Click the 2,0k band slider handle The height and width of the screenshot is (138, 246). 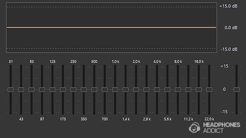click(136, 90)
